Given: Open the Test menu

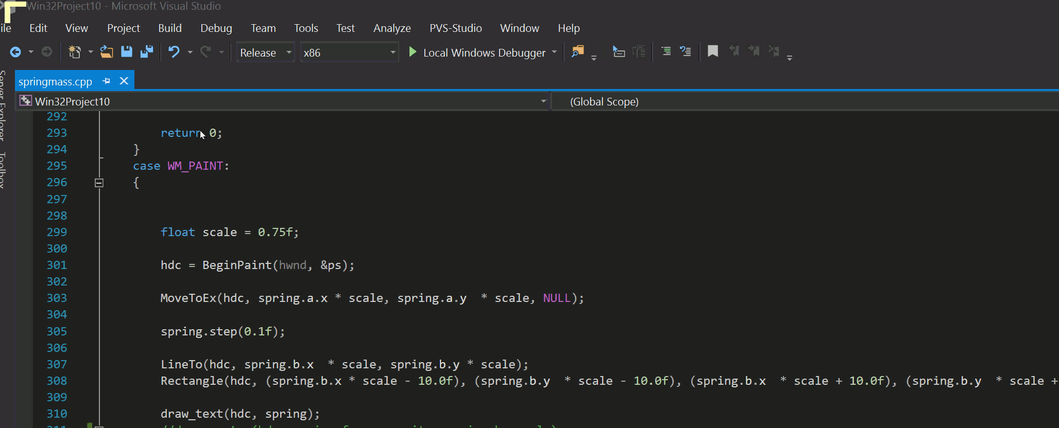Looking at the screenshot, I should 346,28.
